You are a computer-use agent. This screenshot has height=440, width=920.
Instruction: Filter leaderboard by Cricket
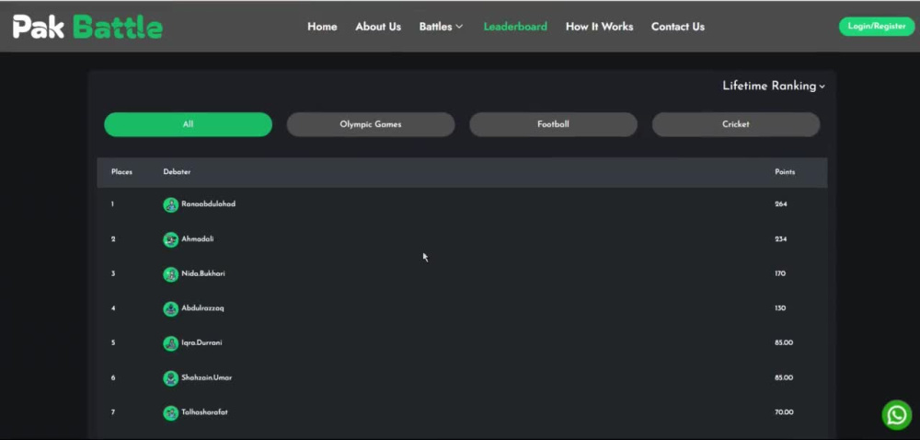point(736,124)
